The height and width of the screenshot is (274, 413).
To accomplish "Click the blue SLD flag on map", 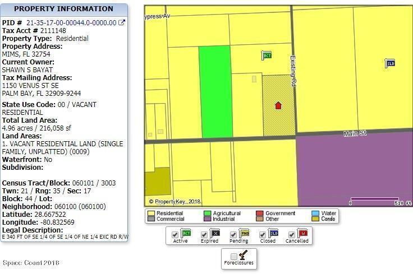I will pyautogui.click(x=390, y=63).
